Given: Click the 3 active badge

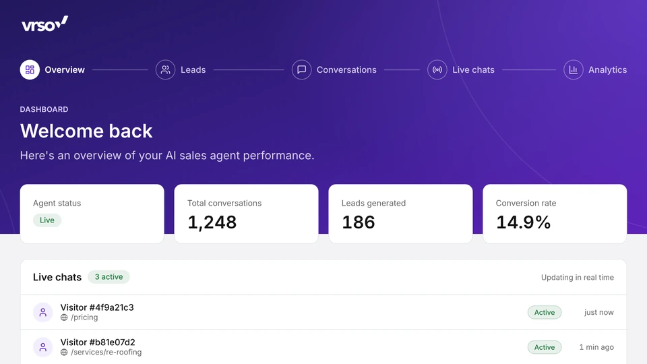Looking at the screenshot, I should (109, 277).
